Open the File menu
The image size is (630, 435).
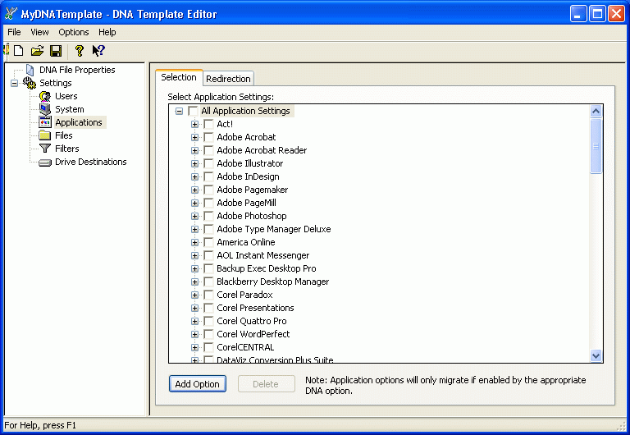14,32
